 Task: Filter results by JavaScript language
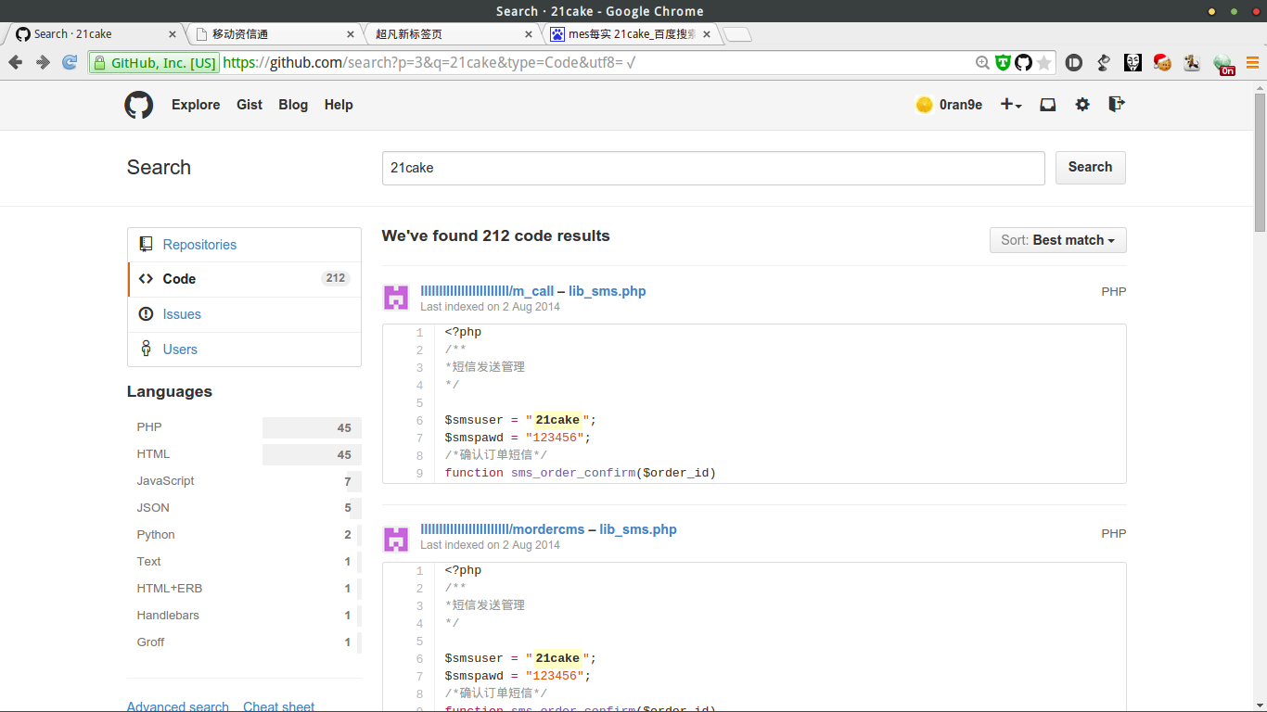point(244,481)
